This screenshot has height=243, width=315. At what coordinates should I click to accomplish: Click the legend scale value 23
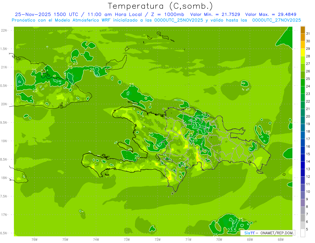click(308, 94)
